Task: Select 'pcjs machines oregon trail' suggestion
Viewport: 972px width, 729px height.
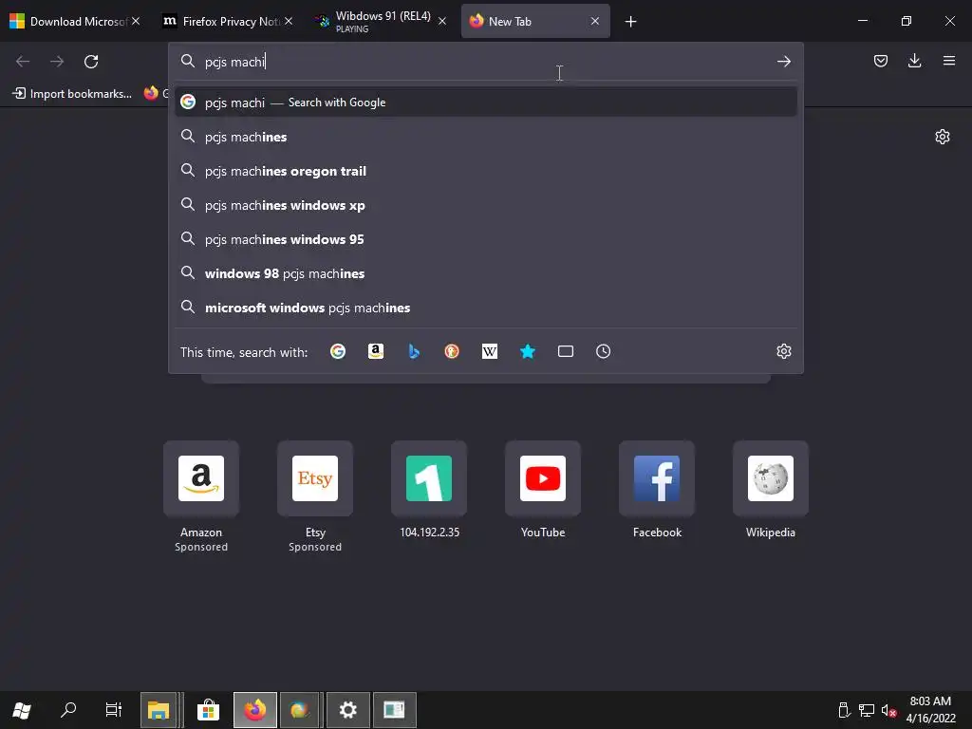Action: (x=486, y=171)
